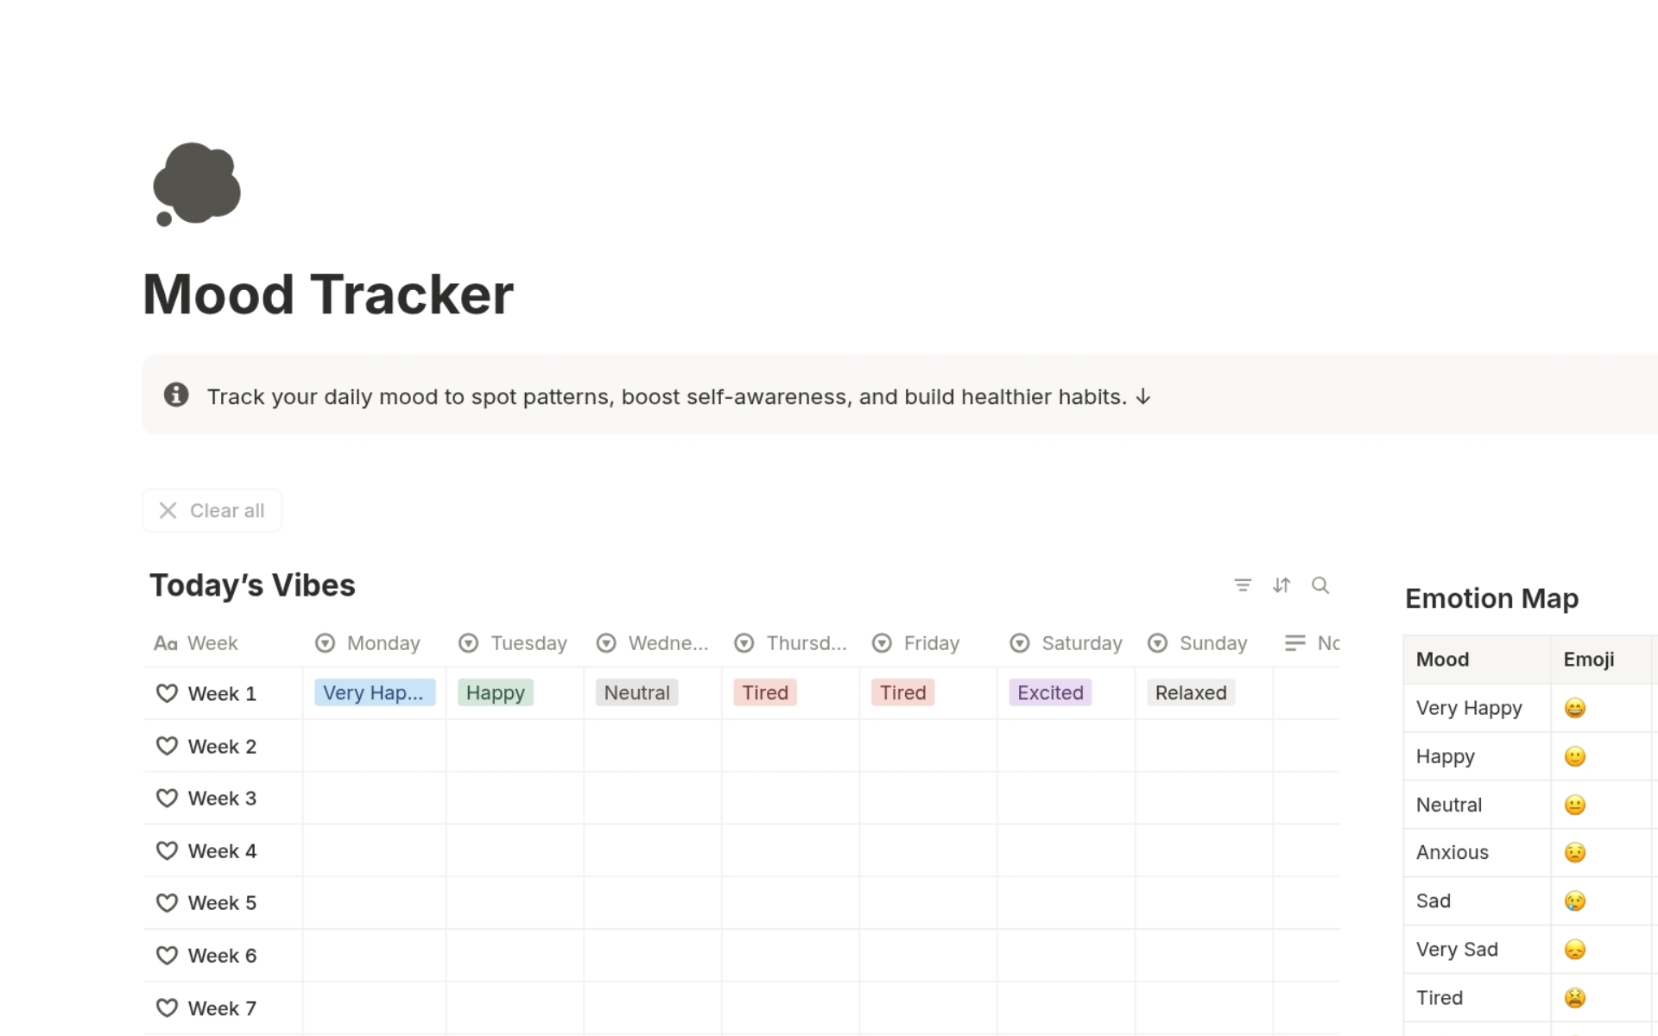Image resolution: width=1658 pixels, height=1036 pixels.
Task: Click the Clear all button
Action: pos(212,510)
